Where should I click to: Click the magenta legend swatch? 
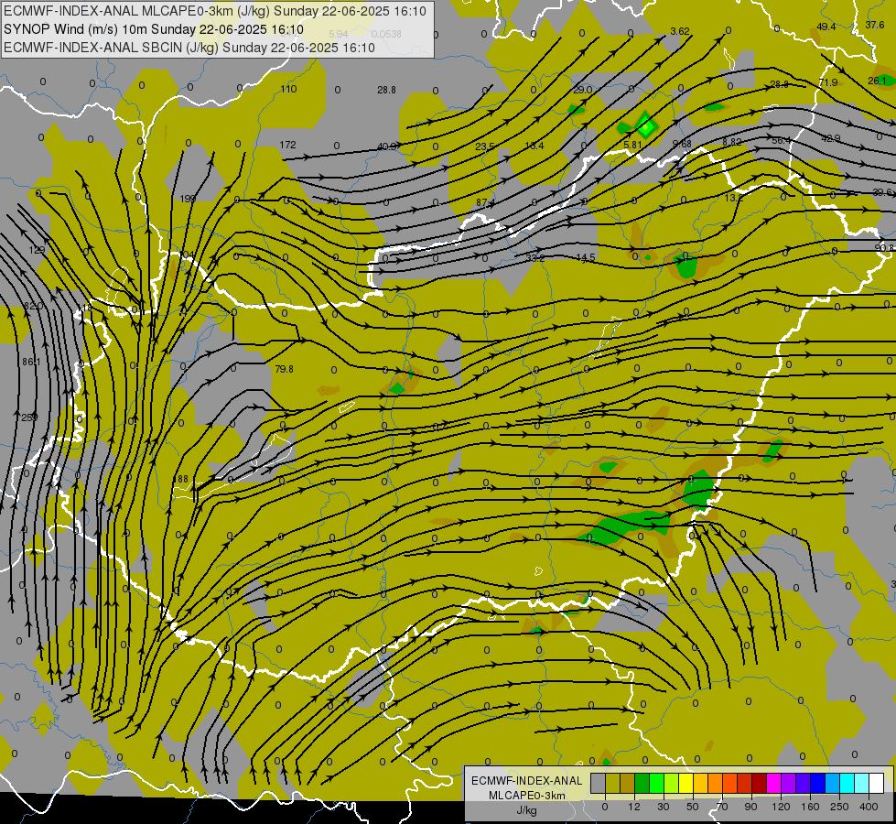pyautogui.click(x=773, y=784)
